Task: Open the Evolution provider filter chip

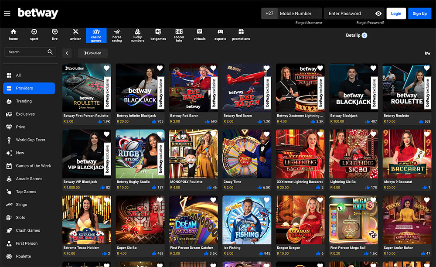Action: pos(92,53)
